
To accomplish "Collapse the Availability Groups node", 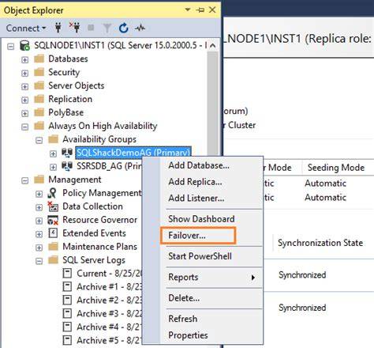I will pyautogui.click(x=39, y=140).
